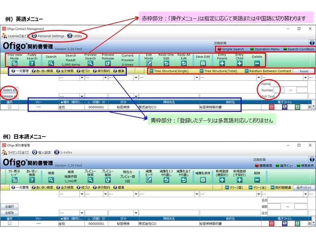
Task: Open Fuzzy Search question-mark icon
Action: [x=32, y=64]
